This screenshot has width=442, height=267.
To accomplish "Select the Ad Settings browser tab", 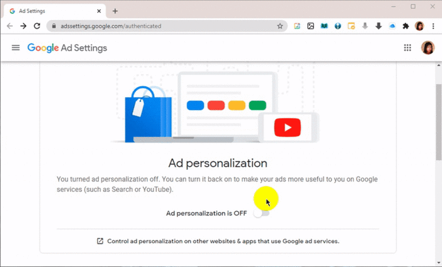I will (x=55, y=11).
